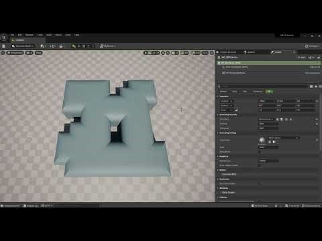Click the Stop simulation icon

click(84, 46)
